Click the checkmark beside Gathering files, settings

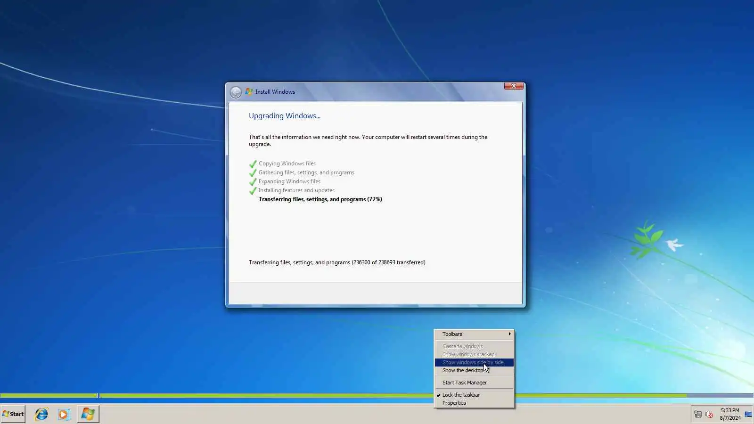click(253, 173)
